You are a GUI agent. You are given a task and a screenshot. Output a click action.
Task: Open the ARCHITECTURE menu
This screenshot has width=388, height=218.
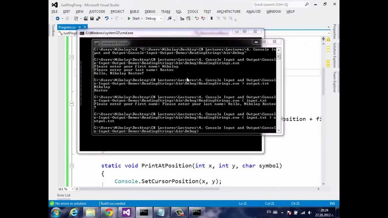click(229, 12)
